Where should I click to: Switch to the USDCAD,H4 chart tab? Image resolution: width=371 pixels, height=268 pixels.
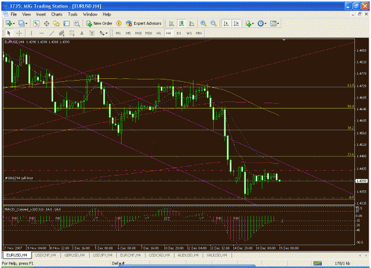(x=159, y=255)
